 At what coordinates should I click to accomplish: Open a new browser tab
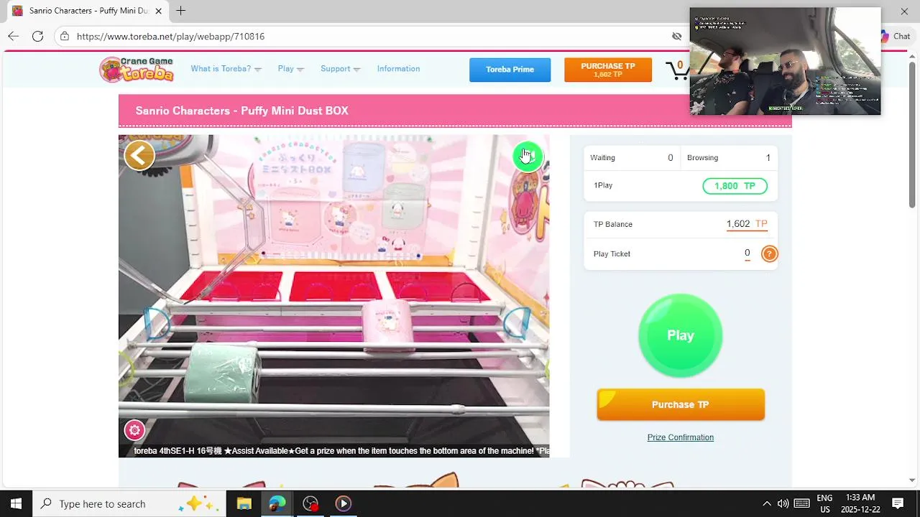181,11
